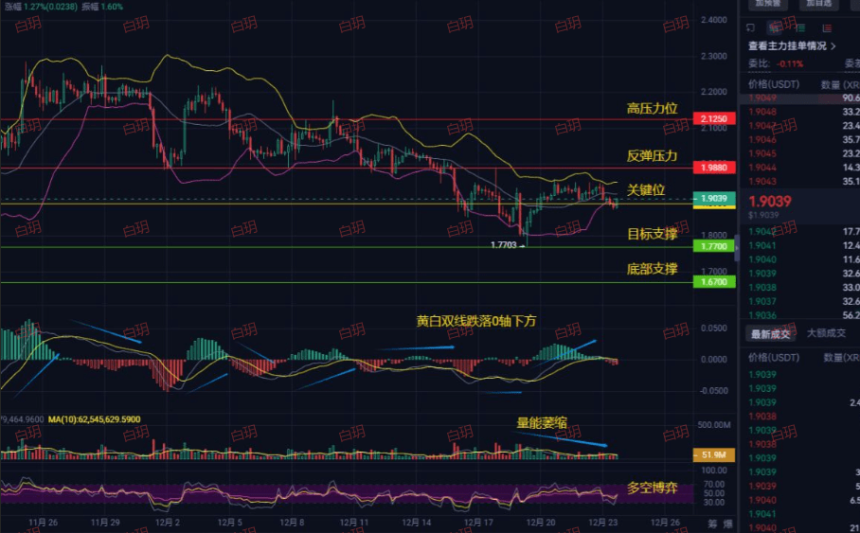Select the 1.9045 ask row in order book
This screenshot has height=533, width=860.
[x=799, y=153]
